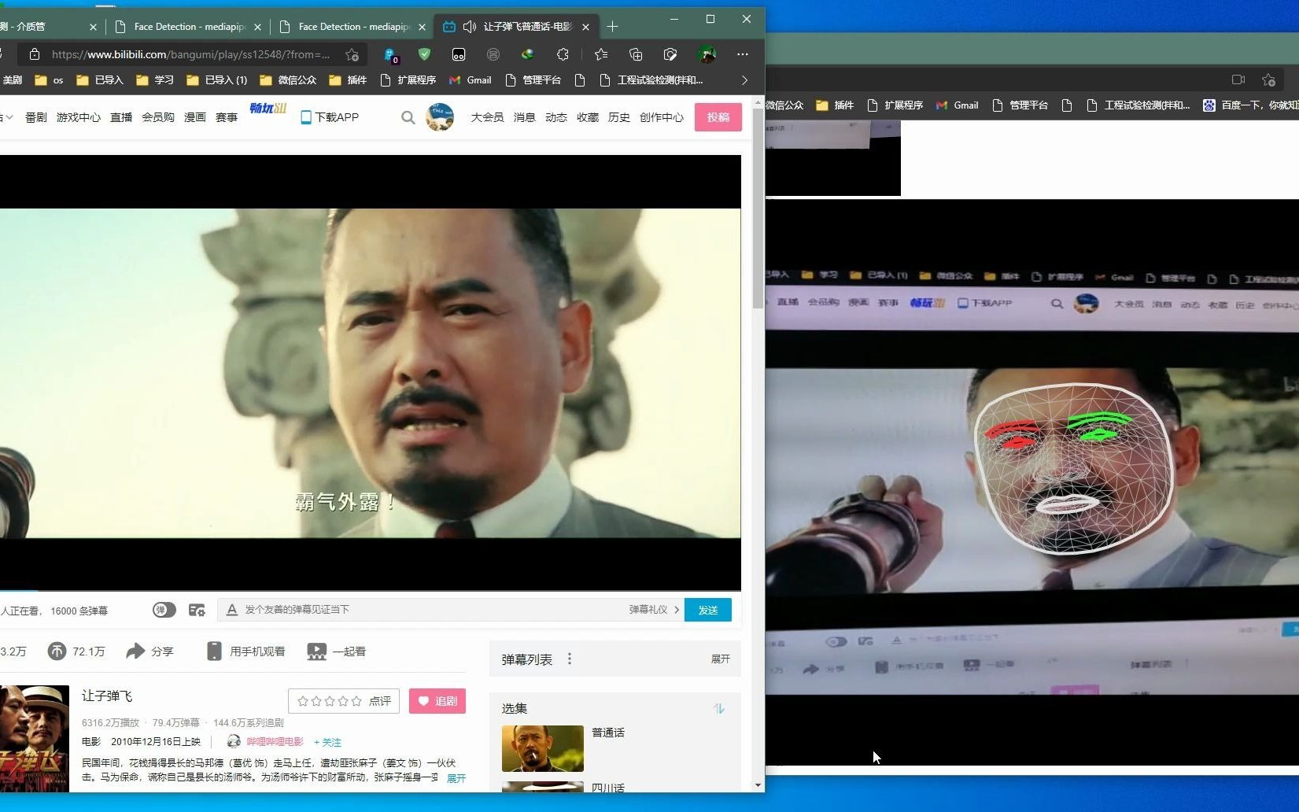Image resolution: width=1299 pixels, height=812 pixels.
Task: Click 一起看 watch together icon
Action: point(316,651)
